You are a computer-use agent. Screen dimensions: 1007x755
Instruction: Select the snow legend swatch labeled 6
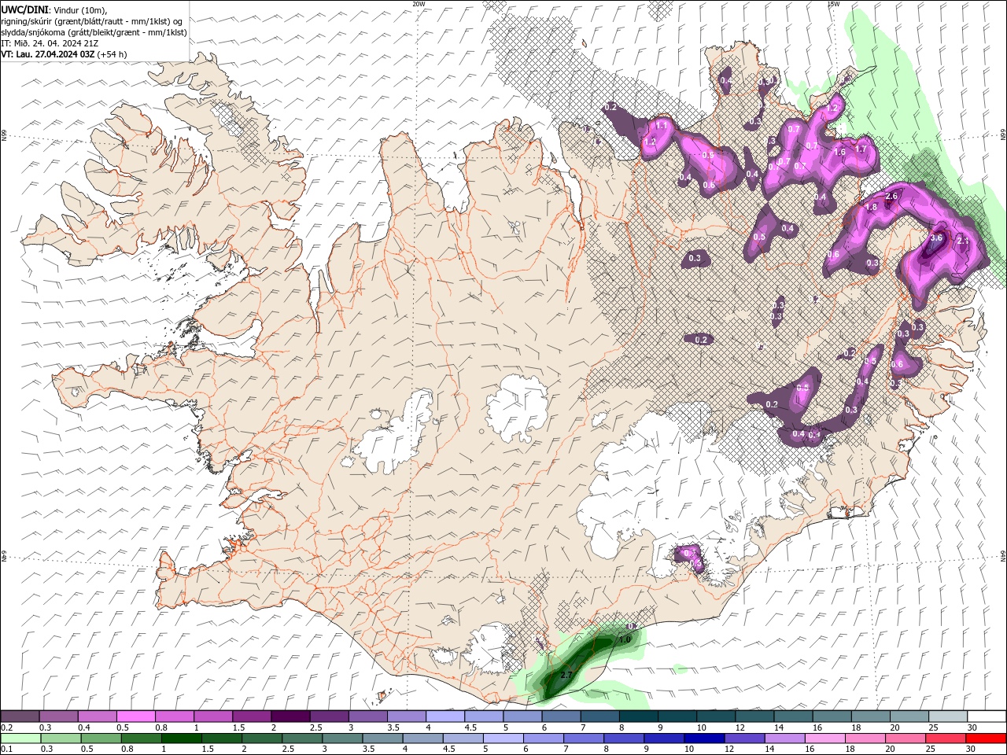561,716
